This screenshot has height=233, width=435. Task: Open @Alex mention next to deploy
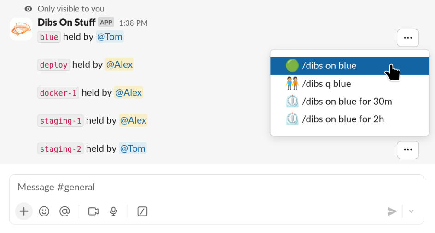point(119,64)
